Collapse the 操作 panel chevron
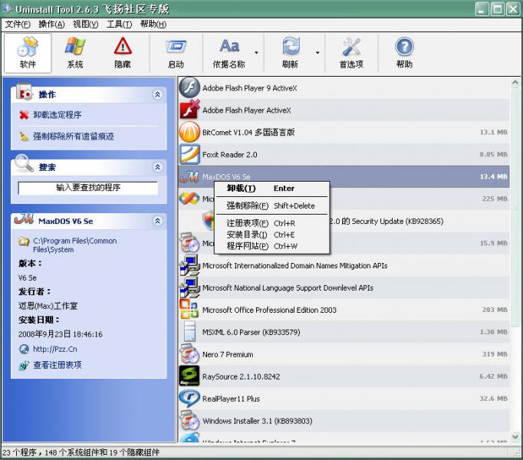523x460 pixels. [158, 94]
